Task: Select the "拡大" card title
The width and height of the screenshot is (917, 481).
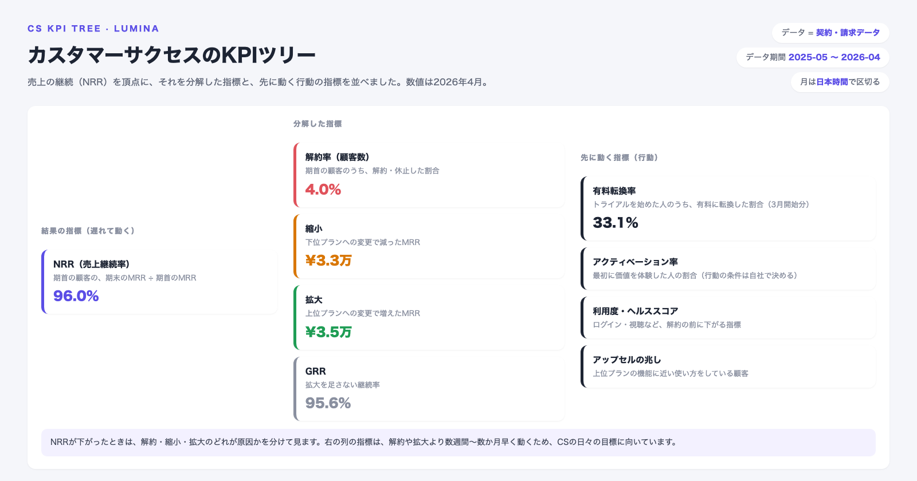Action: pos(314,299)
